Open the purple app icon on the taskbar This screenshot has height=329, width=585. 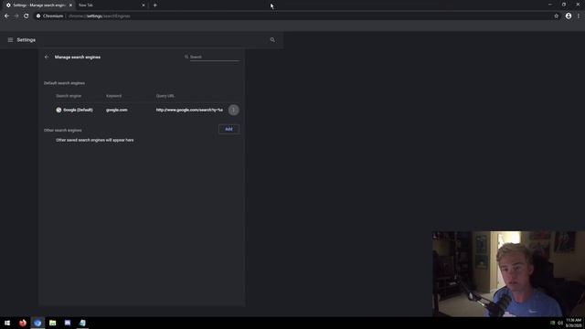click(x=68, y=323)
